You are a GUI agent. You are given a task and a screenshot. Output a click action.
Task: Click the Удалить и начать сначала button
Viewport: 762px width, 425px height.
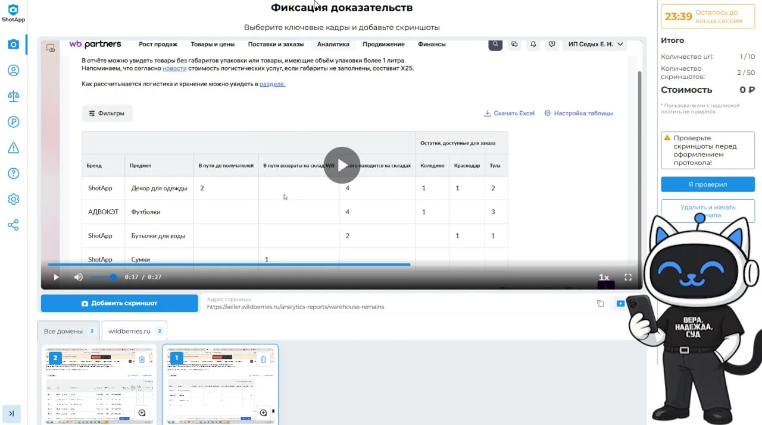click(x=708, y=211)
